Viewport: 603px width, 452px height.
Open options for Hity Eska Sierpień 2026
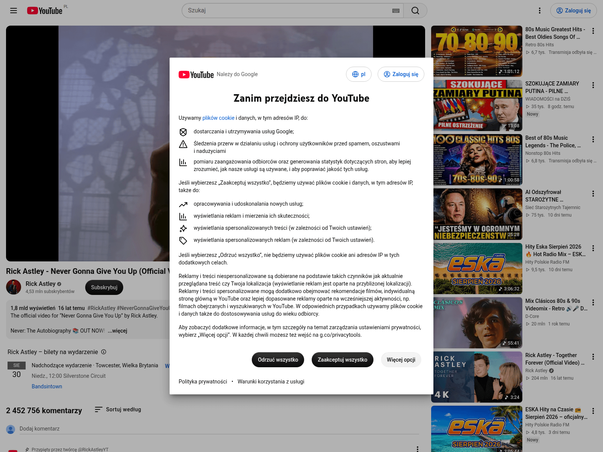click(x=593, y=248)
